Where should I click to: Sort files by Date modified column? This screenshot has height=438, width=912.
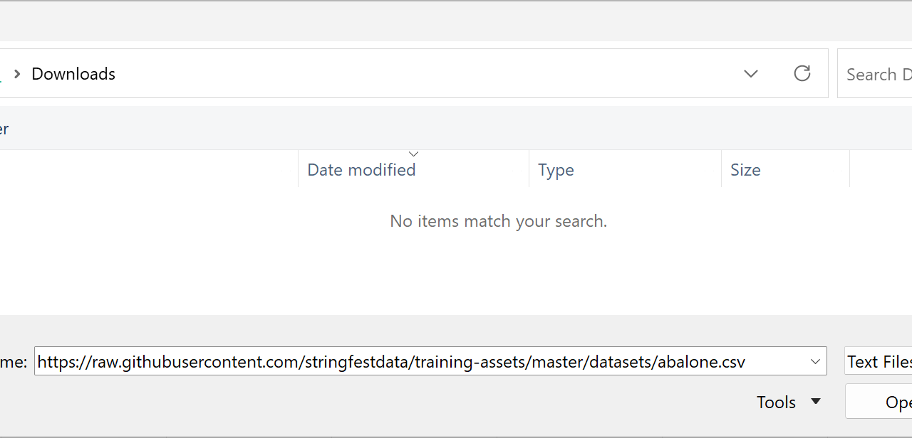click(361, 170)
